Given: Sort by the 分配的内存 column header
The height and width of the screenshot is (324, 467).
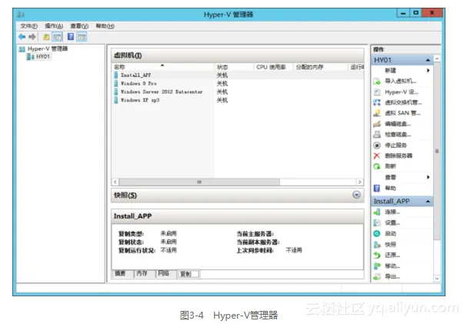Looking at the screenshot, I should 321,67.
